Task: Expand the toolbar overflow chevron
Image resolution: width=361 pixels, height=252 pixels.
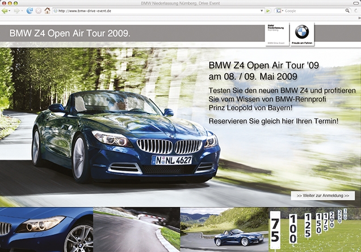Action: (356, 11)
